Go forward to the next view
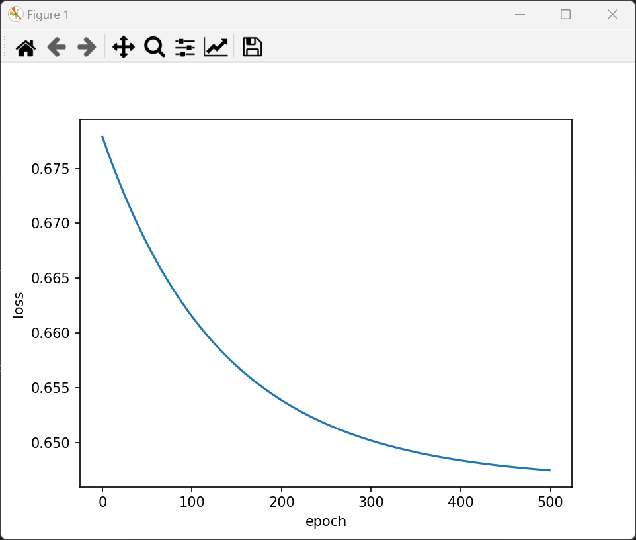The height and width of the screenshot is (540, 636). pos(87,48)
